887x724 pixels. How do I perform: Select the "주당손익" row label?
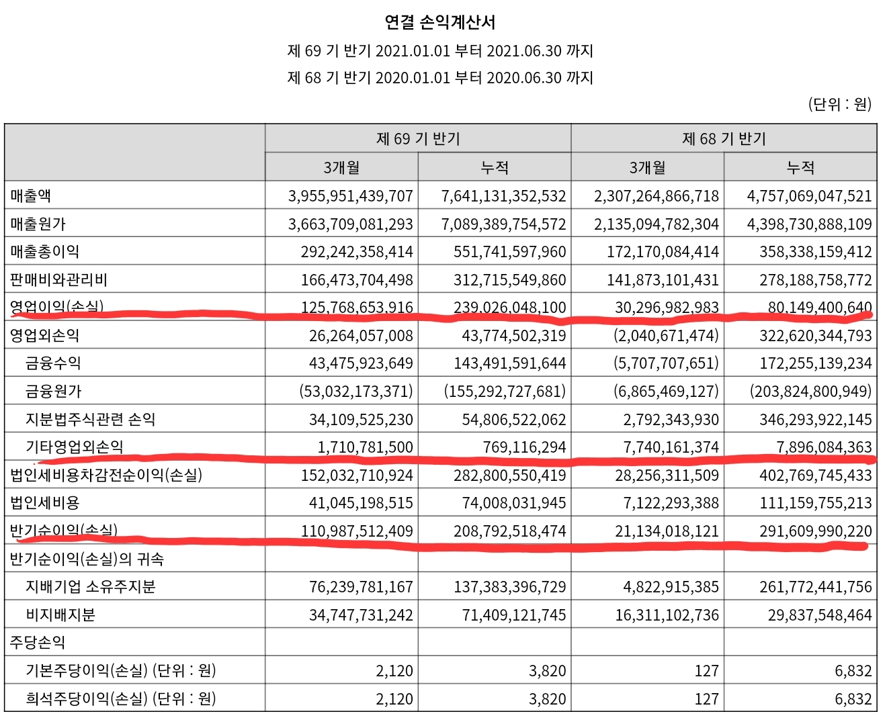tap(38, 643)
